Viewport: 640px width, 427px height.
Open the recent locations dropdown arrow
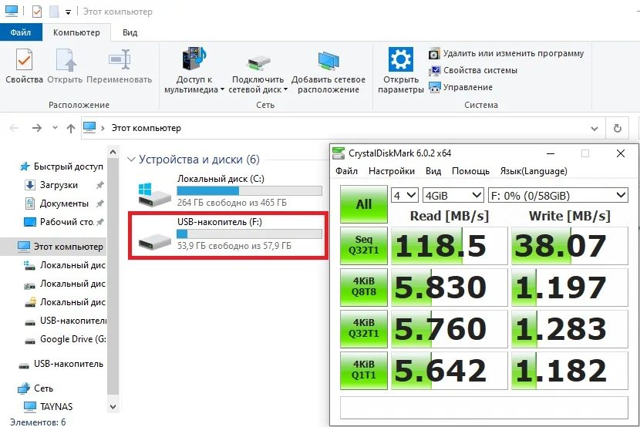click(55, 128)
